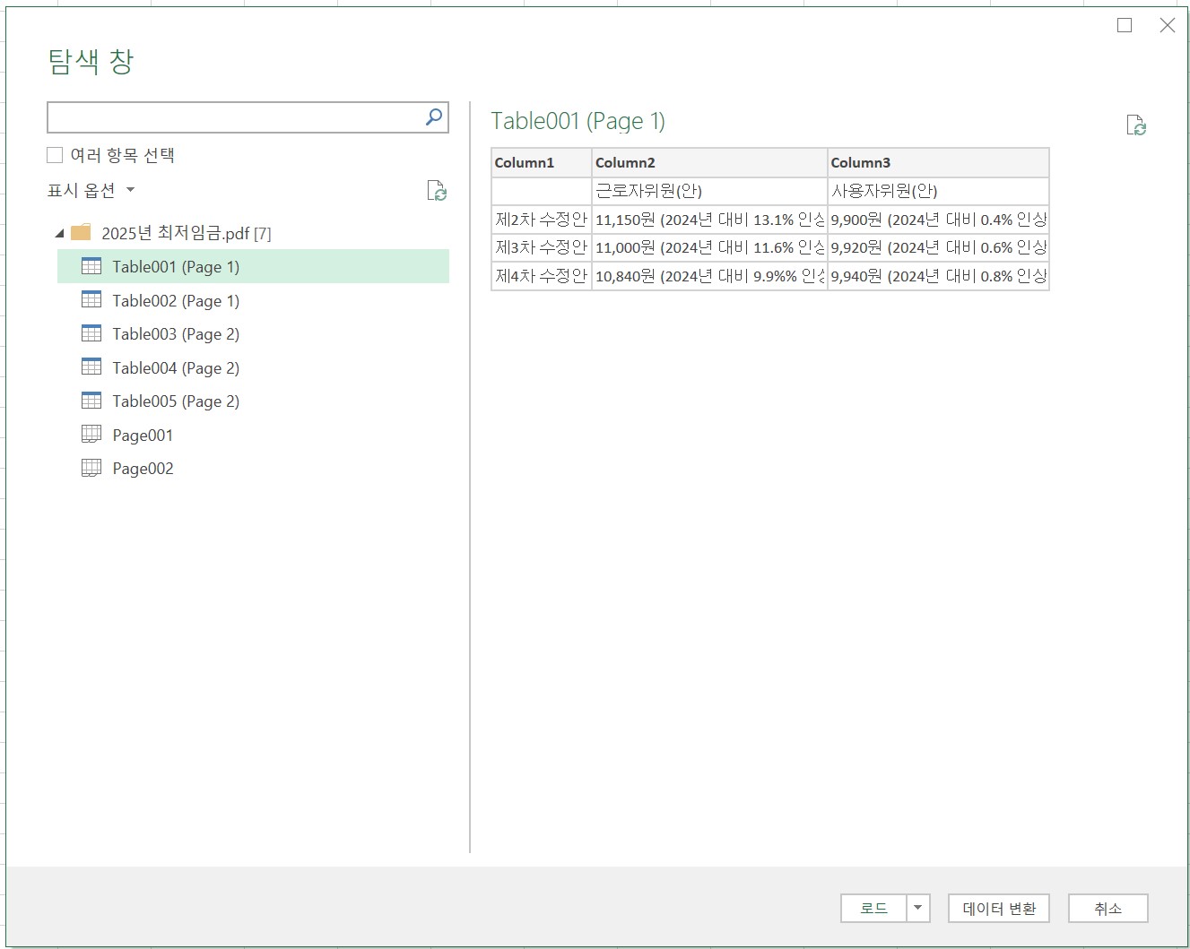Image resolution: width=1190 pixels, height=949 pixels.
Task: Click the 사용자위원(안) cell
Action: click(938, 191)
